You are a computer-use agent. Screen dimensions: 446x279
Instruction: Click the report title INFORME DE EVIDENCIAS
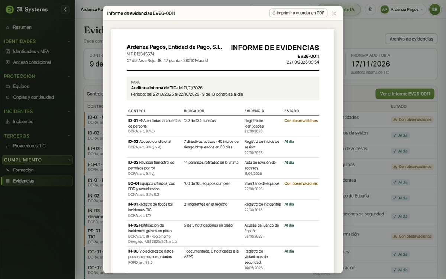pos(275,48)
